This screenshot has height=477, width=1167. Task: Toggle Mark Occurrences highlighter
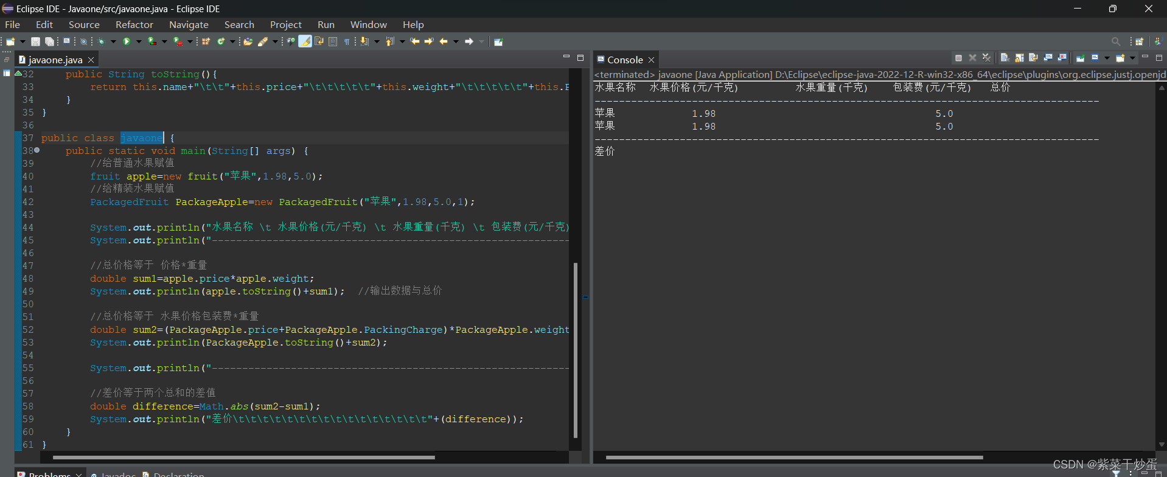(304, 41)
